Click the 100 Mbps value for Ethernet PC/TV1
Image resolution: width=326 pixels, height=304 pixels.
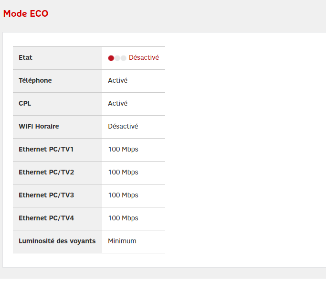[x=123, y=149]
